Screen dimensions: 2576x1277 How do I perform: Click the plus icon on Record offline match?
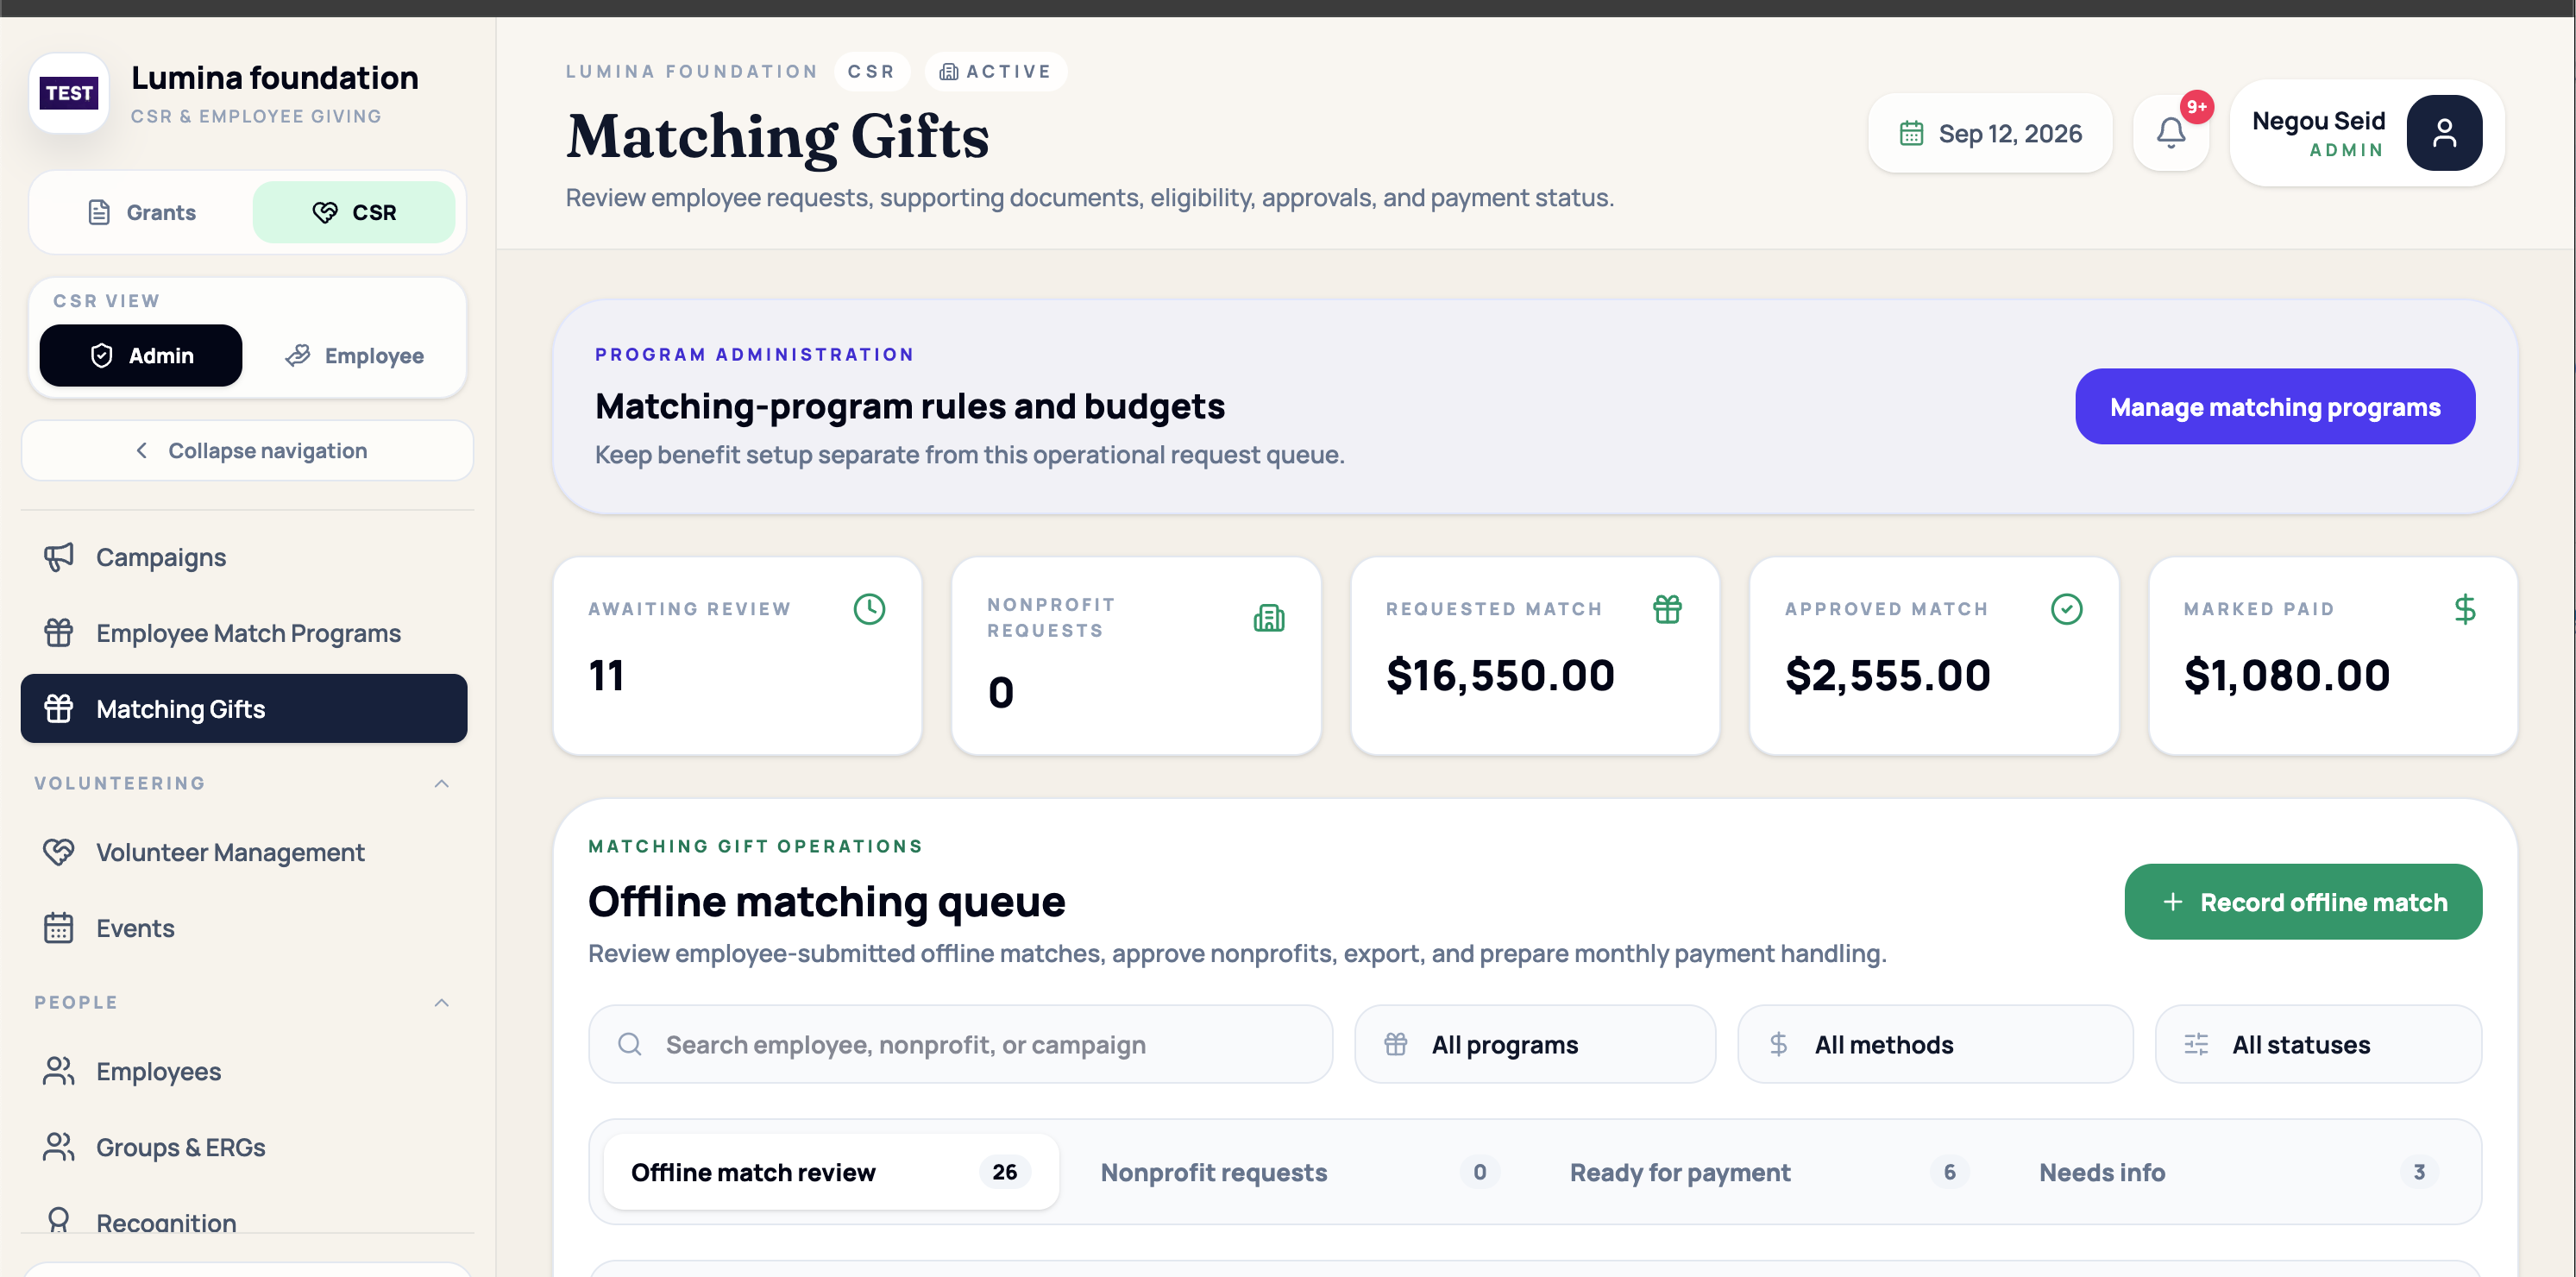[2172, 902]
